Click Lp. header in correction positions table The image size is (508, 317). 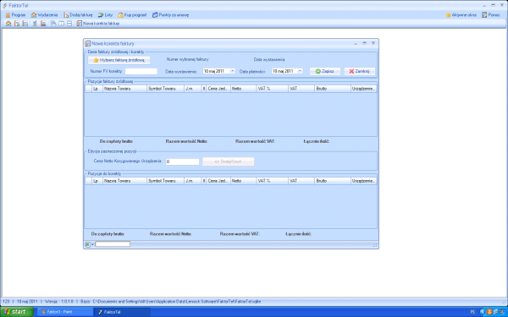[x=97, y=181]
